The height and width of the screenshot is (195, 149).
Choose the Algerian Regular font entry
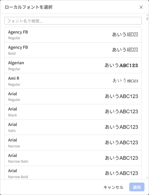73,65
